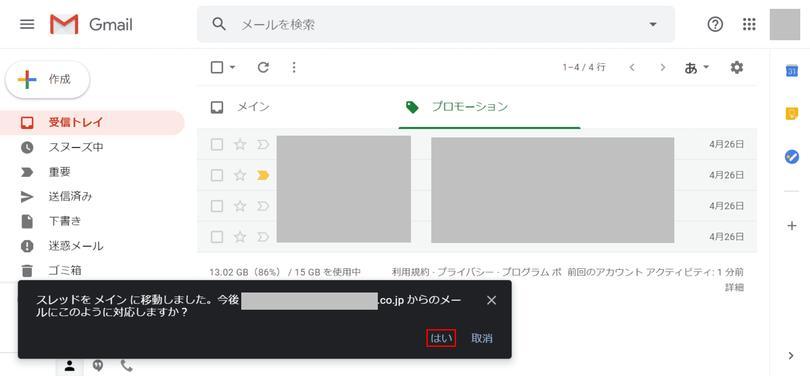Click the search magnifier icon

pos(219,24)
